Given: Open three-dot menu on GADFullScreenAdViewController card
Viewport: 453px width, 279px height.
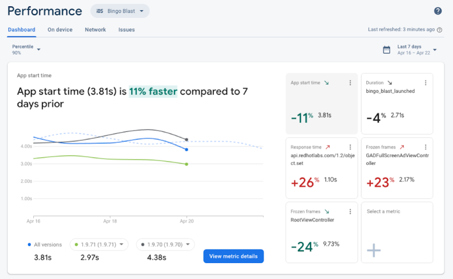Looking at the screenshot, I should [x=425, y=147].
